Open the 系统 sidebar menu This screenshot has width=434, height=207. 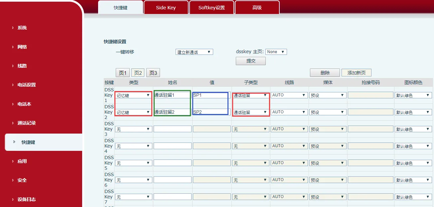(22, 28)
